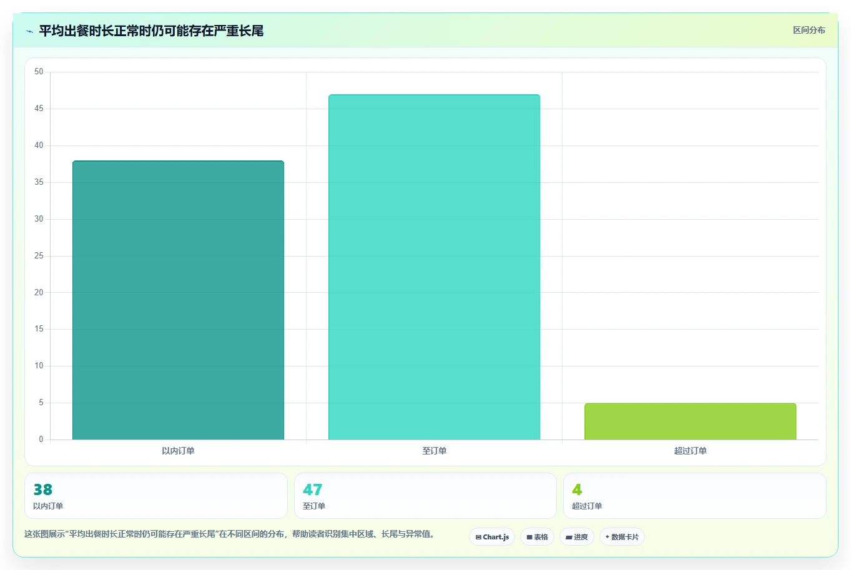Viewport: 851px width, 570px height.
Task: Click the y-axis tick label 25
Action: [39, 256]
